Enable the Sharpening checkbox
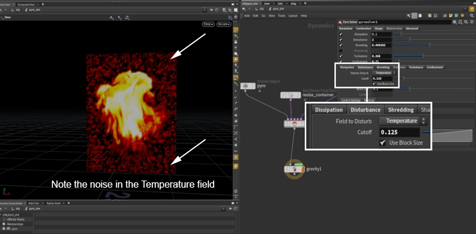The image size is (476, 234). (341, 50)
